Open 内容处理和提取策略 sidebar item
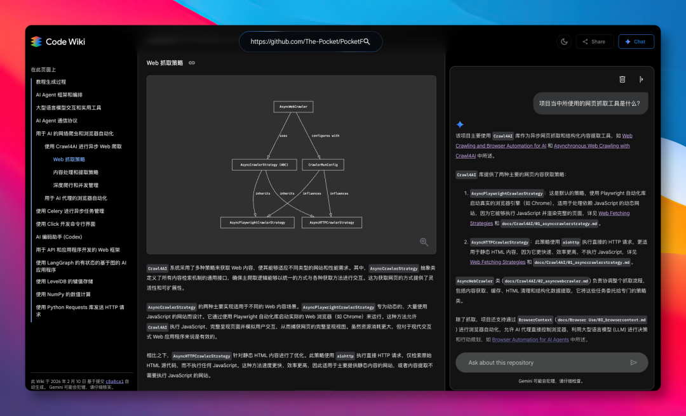The height and width of the screenshot is (416, 686). 76,172
